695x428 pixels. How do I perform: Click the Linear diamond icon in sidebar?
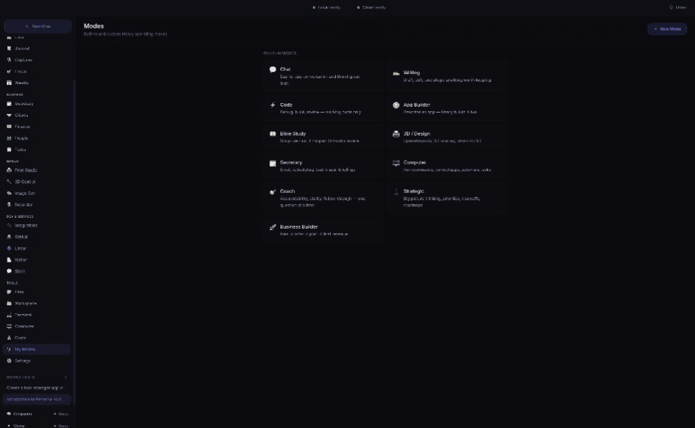pos(9,248)
